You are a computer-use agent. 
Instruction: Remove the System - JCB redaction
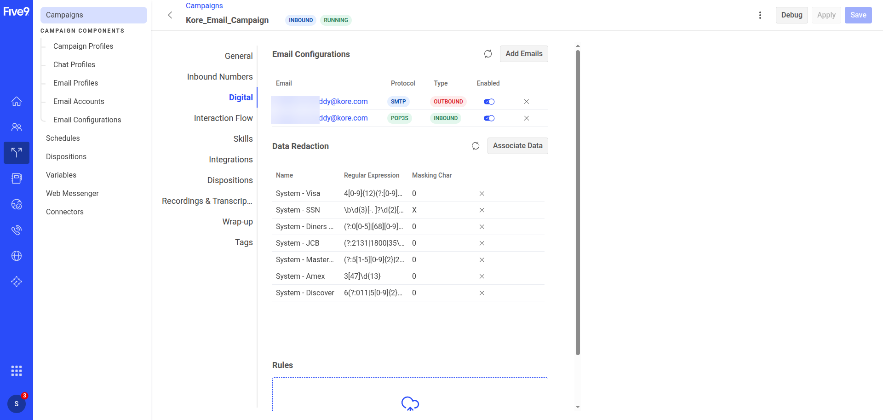pyautogui.click(x=482, y=243)
